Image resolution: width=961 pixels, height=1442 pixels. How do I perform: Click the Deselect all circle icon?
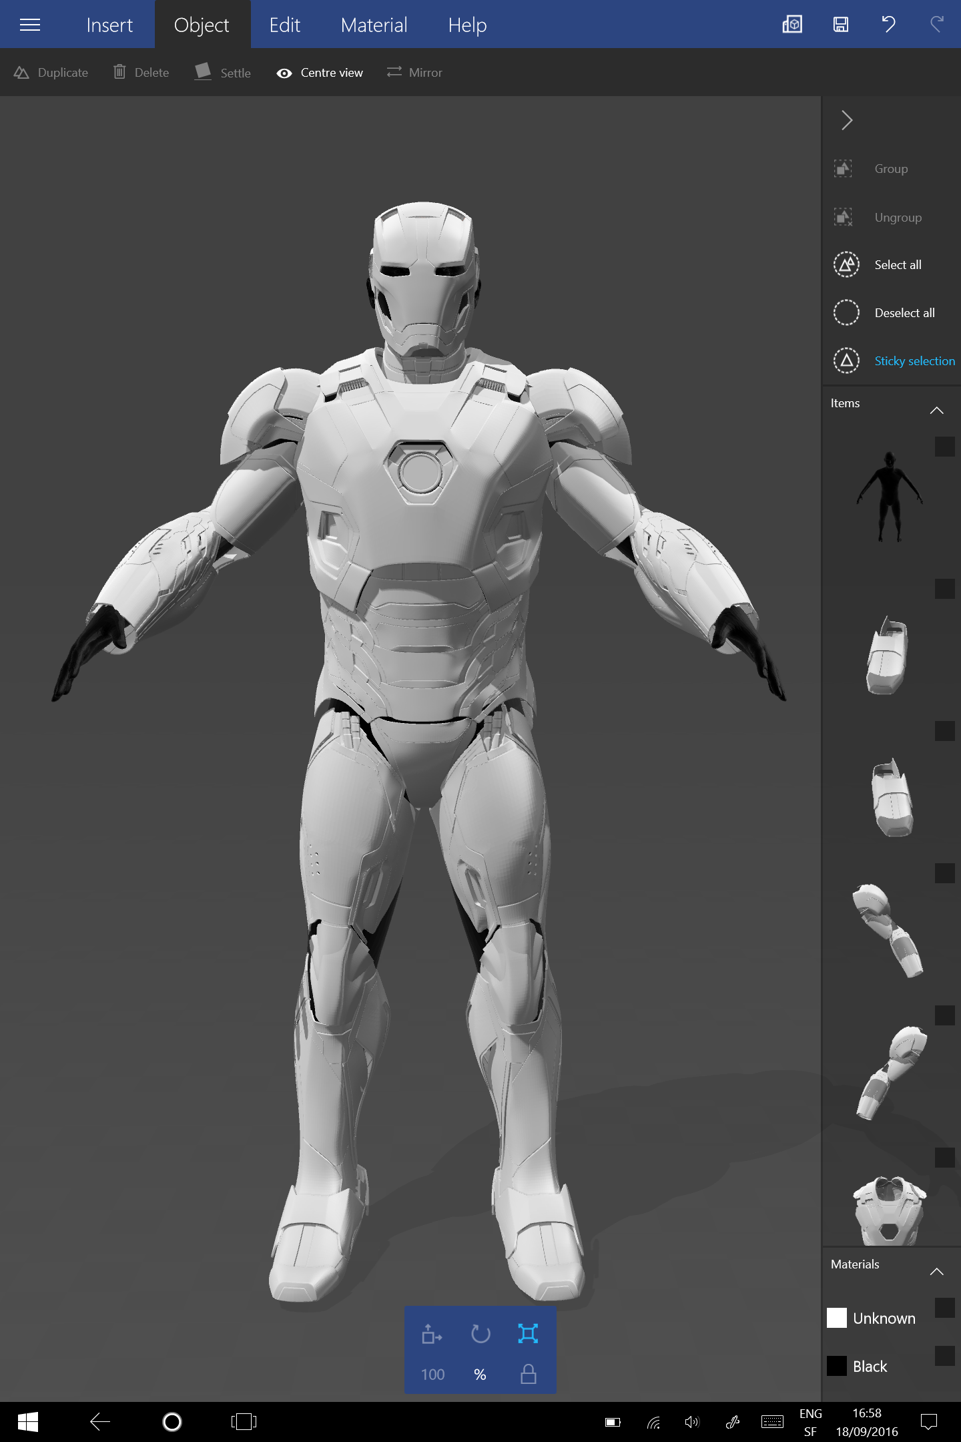click(846, 312)
